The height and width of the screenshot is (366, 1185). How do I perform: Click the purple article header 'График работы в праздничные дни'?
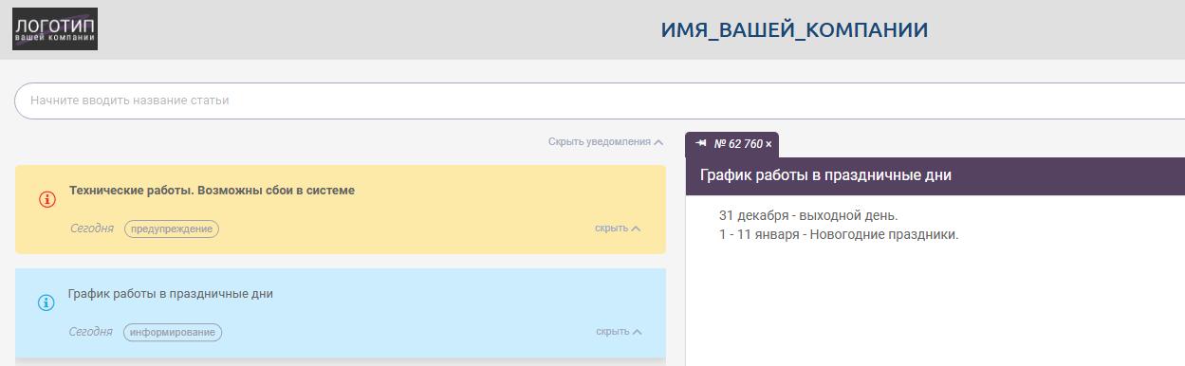(935, 175)
